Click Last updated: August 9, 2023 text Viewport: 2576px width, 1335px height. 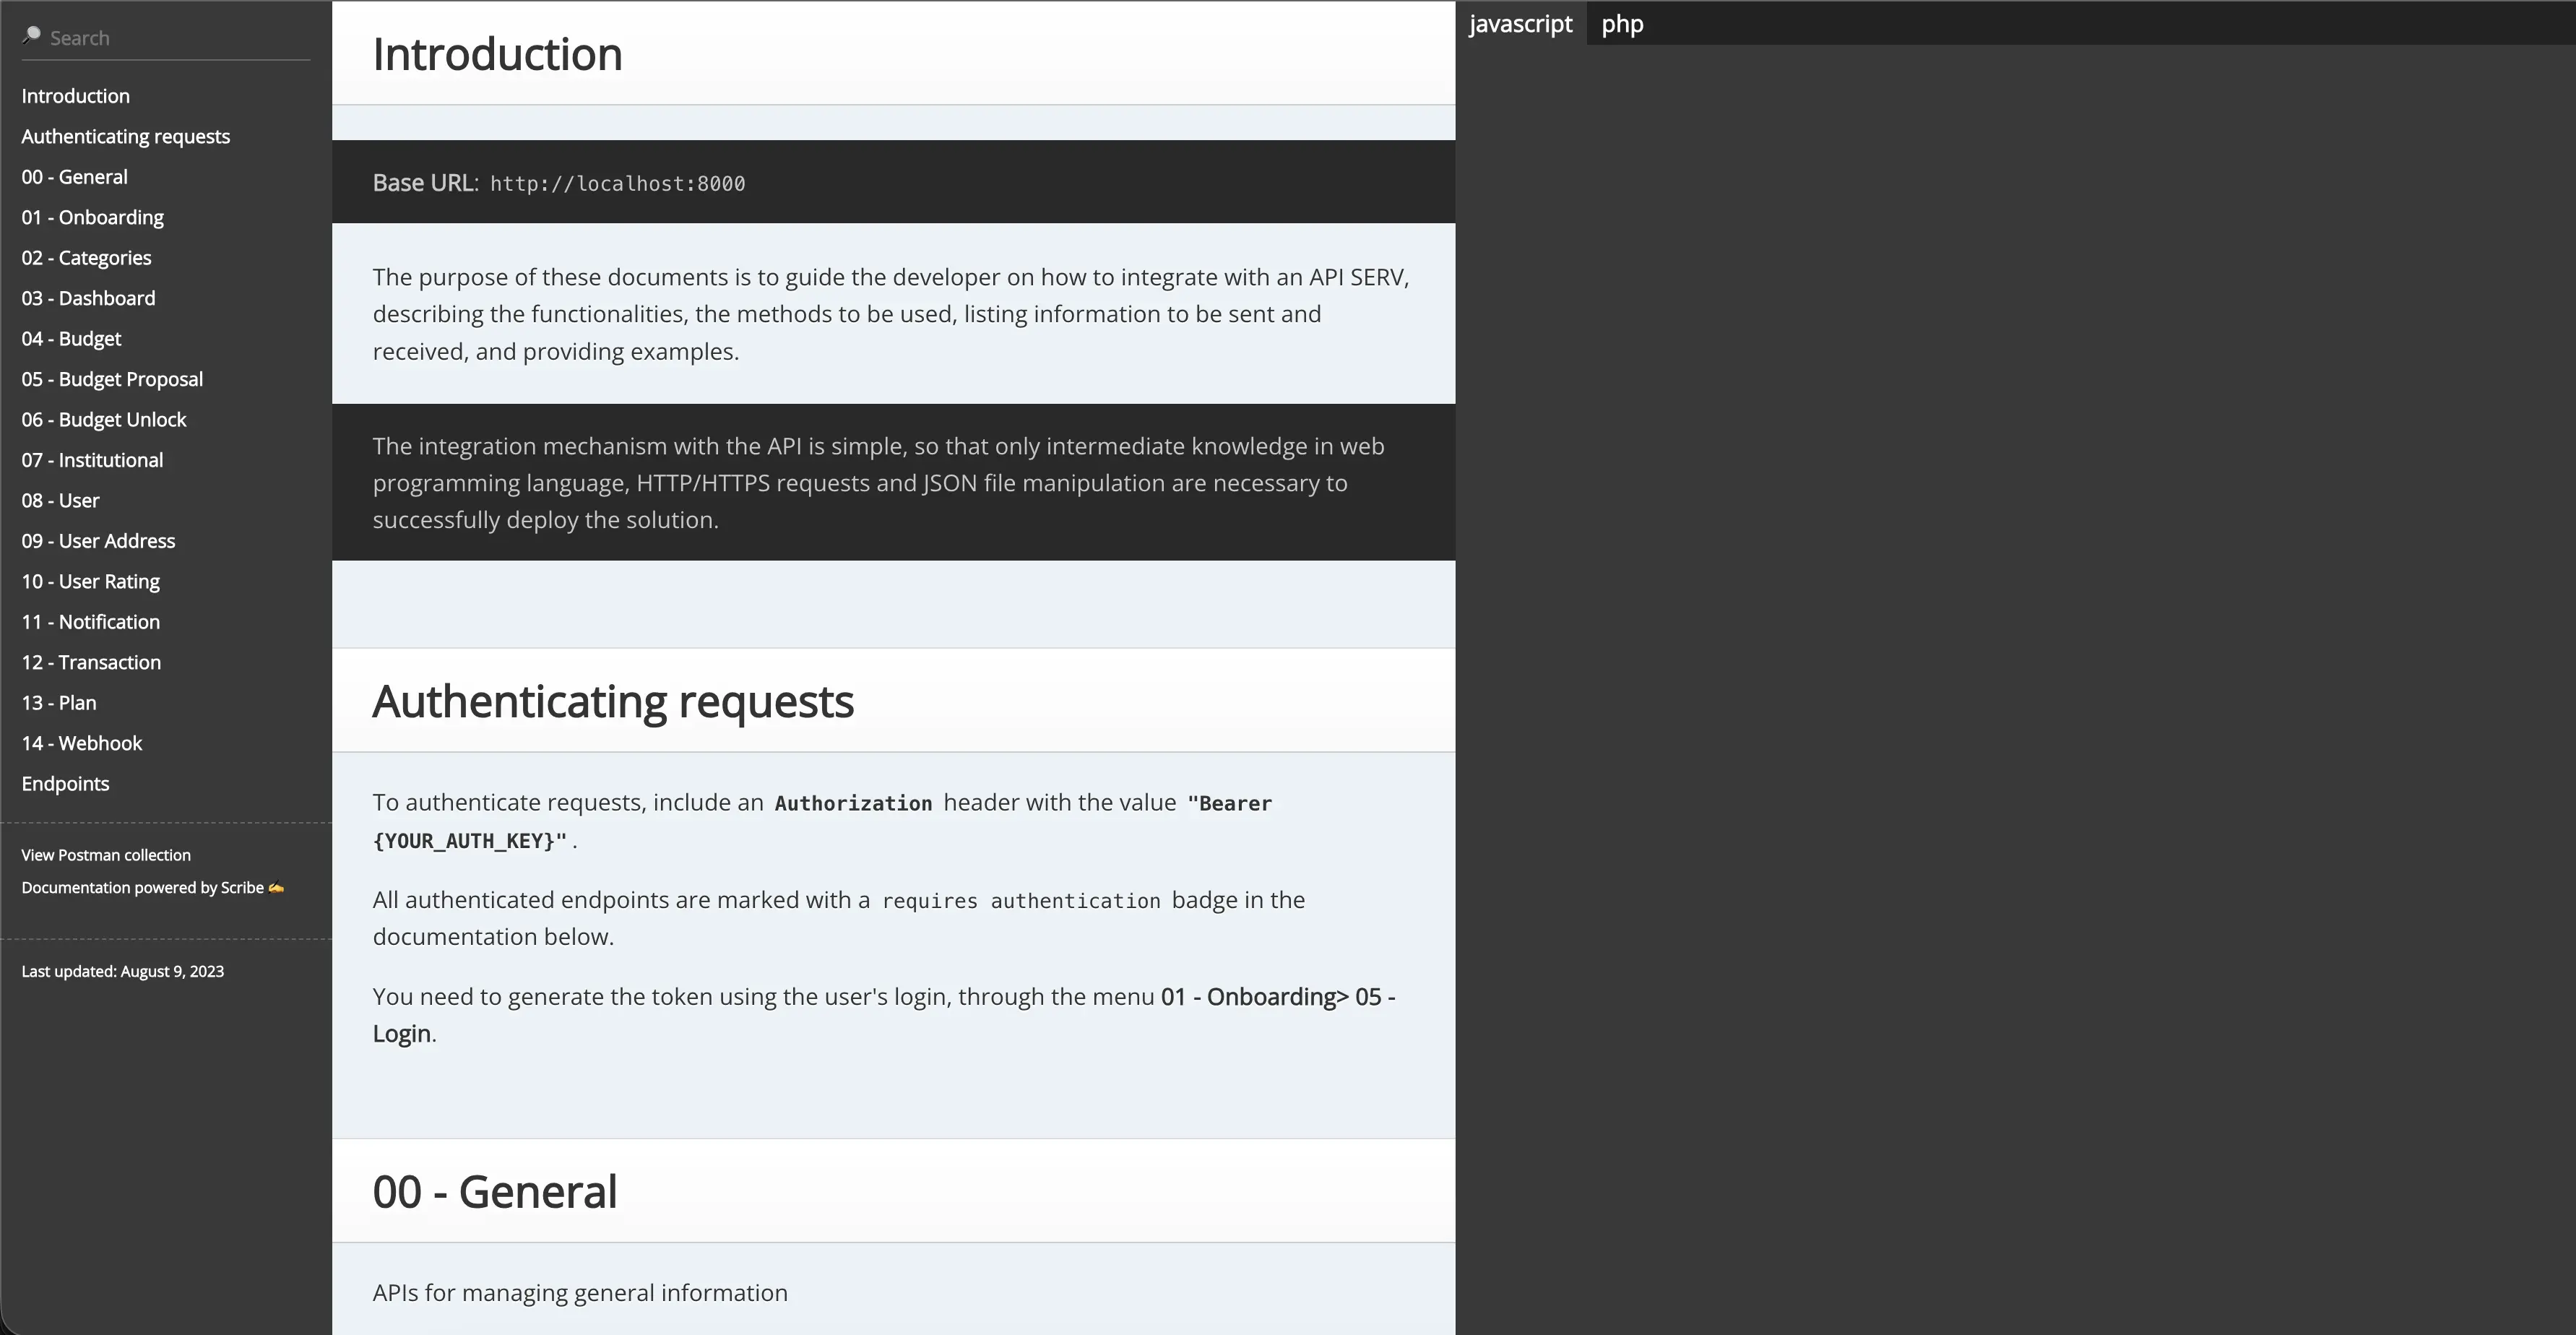coord(123,972)
